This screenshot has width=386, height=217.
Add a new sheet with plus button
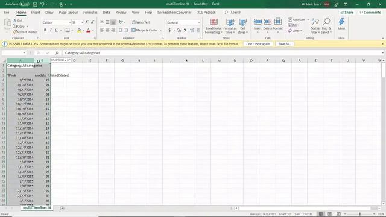62,208
